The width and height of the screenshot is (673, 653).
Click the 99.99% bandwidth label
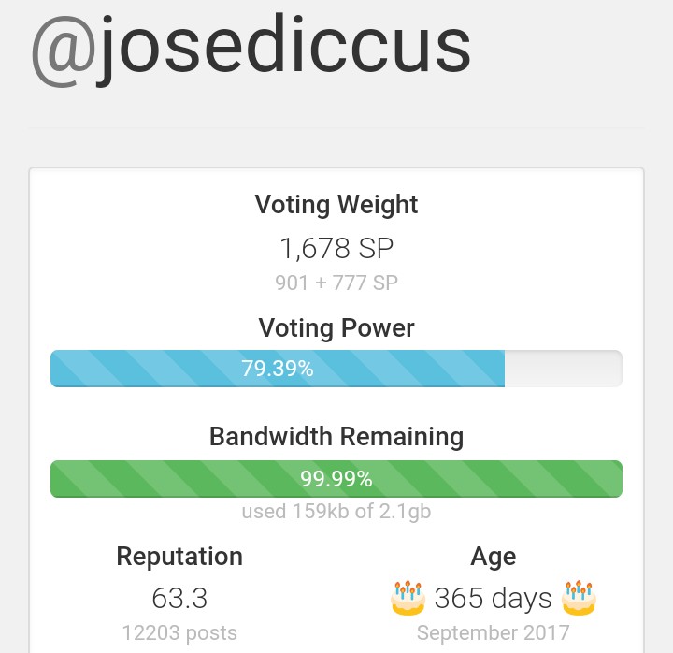336,479
